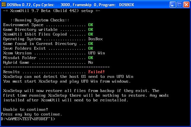Select the OK beside XcomUtil 16bit Files Copied
191x127 pixels.
[90, 34]
